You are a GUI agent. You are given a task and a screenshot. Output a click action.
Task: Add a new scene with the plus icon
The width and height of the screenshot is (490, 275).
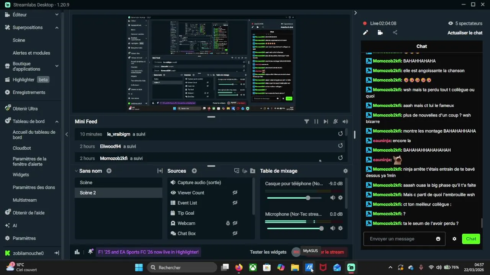click(x=109, y=171)
